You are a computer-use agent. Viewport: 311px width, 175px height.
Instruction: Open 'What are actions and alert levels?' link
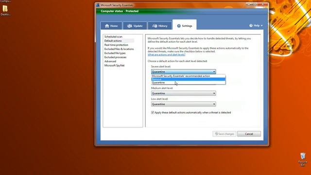pos(166,54)
